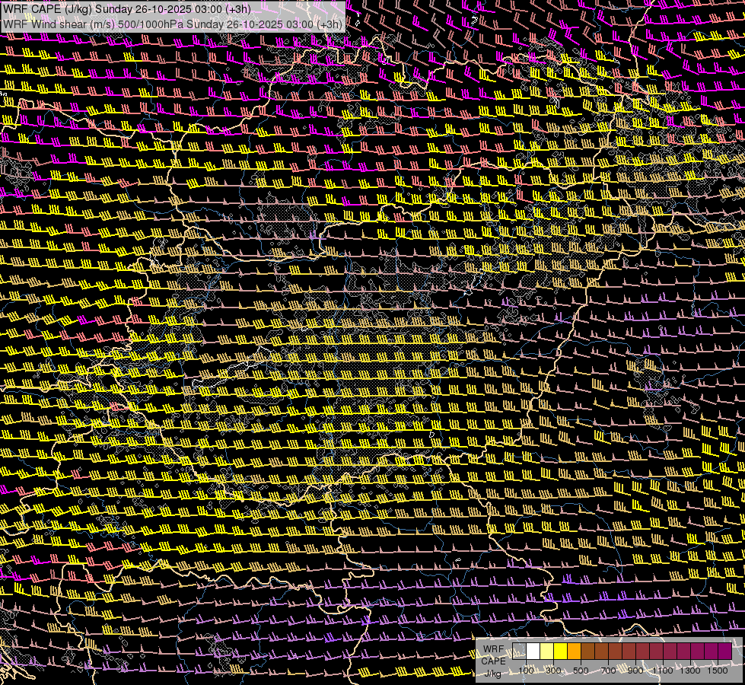The width and height of the screenshot is (745, 685).
Task: Click the legend value 1300
Action: pos(690,671)
